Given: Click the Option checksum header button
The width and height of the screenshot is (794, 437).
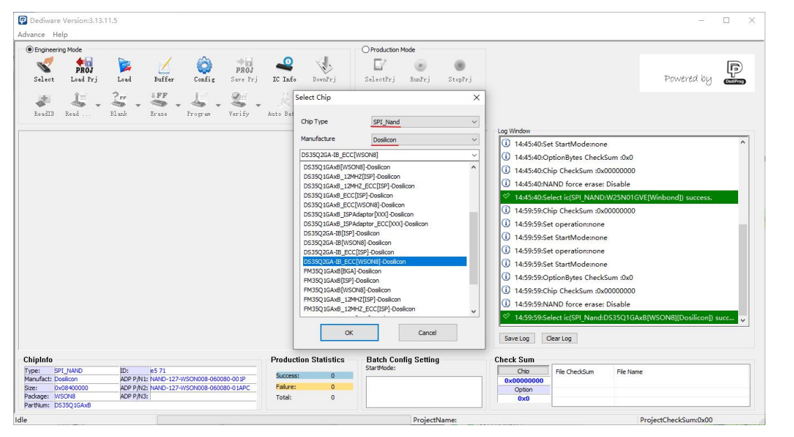Looking at the screenshot, I should click(x=523, y=390).
